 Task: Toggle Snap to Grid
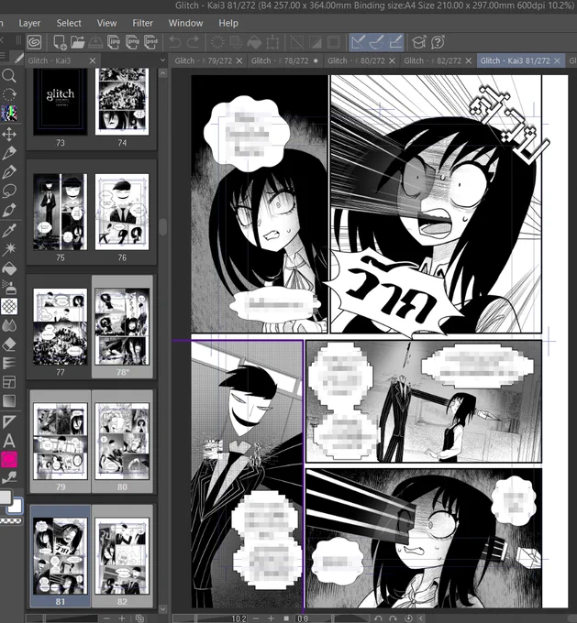click(395, 42)
